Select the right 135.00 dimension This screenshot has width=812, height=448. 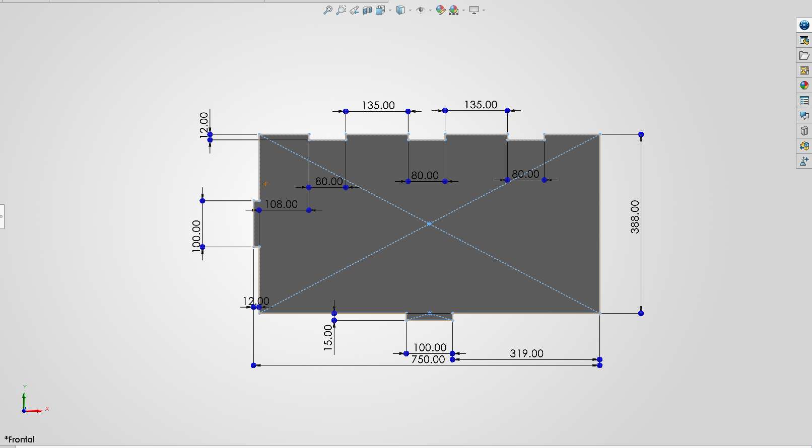coord(481,105)
